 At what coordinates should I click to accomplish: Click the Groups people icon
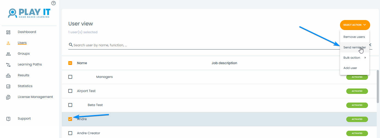point(8,54)
